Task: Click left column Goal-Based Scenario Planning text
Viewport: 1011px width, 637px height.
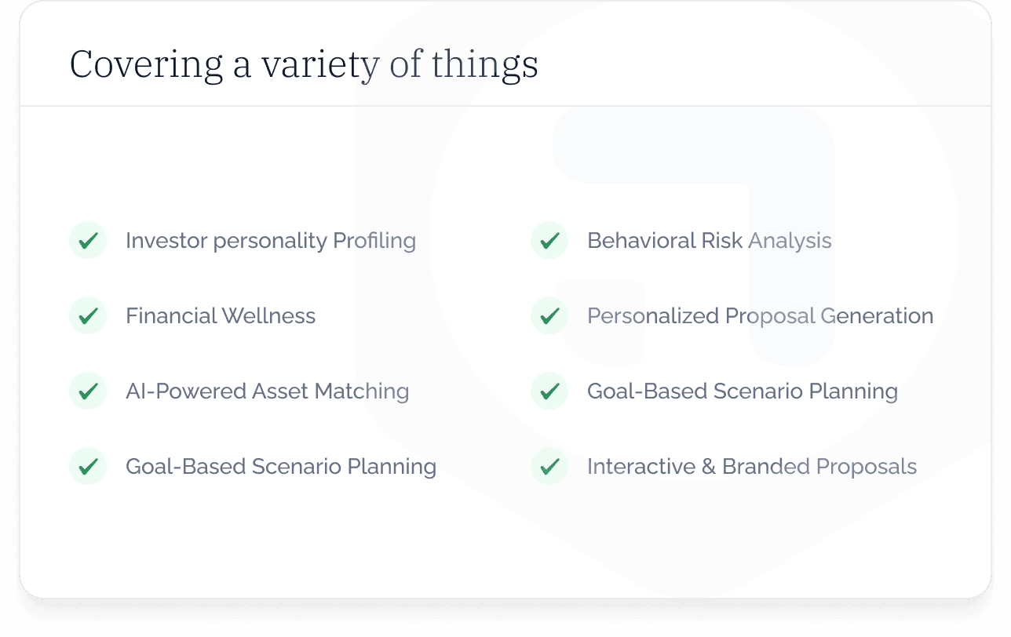Action: click(x=281, y=466)
